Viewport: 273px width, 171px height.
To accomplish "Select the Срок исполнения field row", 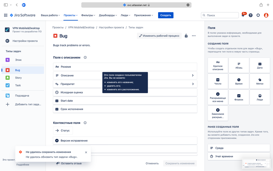I will click(x=125, y=109).
